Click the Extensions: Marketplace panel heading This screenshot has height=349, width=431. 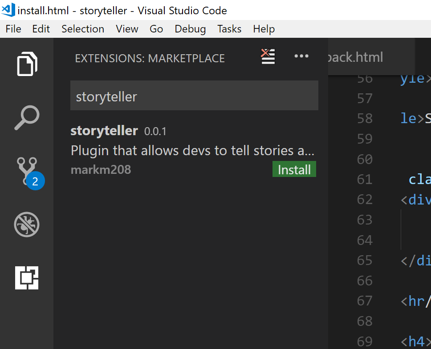coord(150,58)
